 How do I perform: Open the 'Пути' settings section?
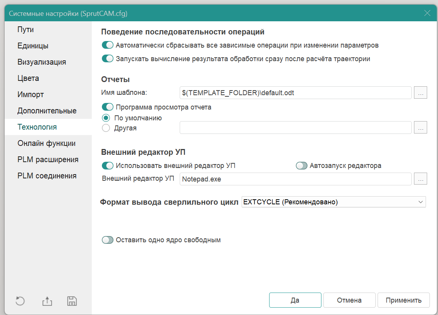26,30
